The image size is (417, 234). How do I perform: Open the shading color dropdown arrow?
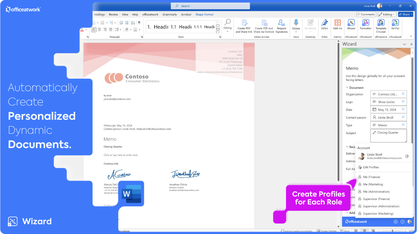click(x=131, y=30)
